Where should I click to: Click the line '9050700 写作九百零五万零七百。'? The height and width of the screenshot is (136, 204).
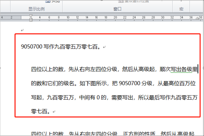tap(61, 47)
